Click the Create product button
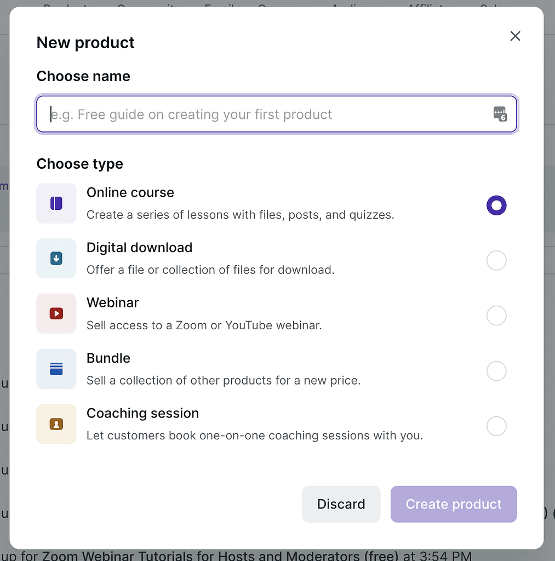The width and height of the screenshot is (555, 561). click(x=453, y=504)
